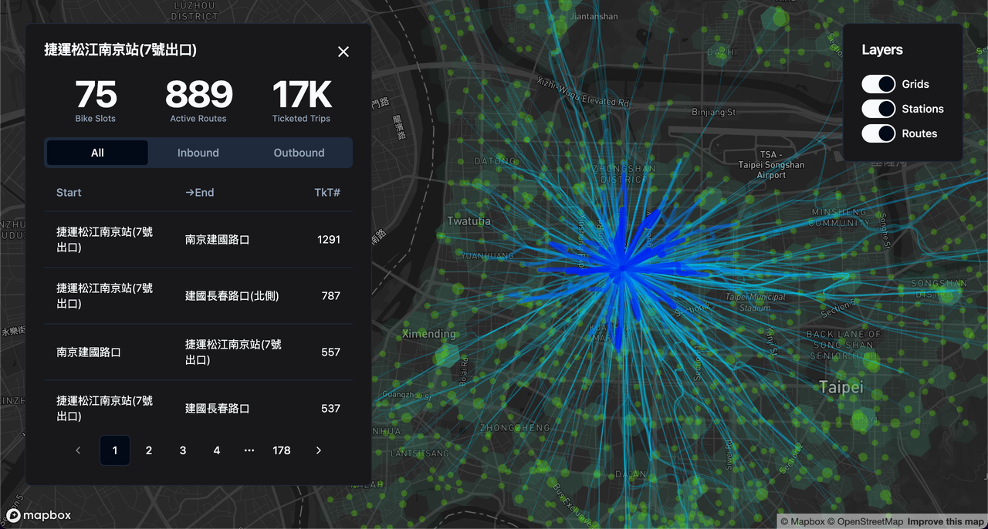This screenshot has height=529, width=988.
Task: Select the Outbound tab
Action: pos(299,153)
